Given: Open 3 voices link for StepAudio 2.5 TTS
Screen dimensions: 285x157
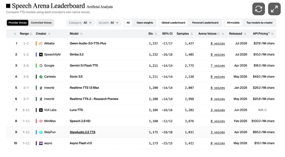Looking at the screenshot, I should pos(217,132).
